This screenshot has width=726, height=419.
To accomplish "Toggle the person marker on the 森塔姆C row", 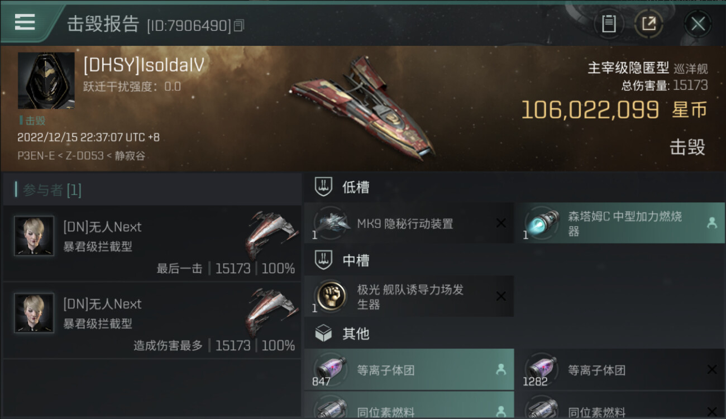I will pos(711,222).
